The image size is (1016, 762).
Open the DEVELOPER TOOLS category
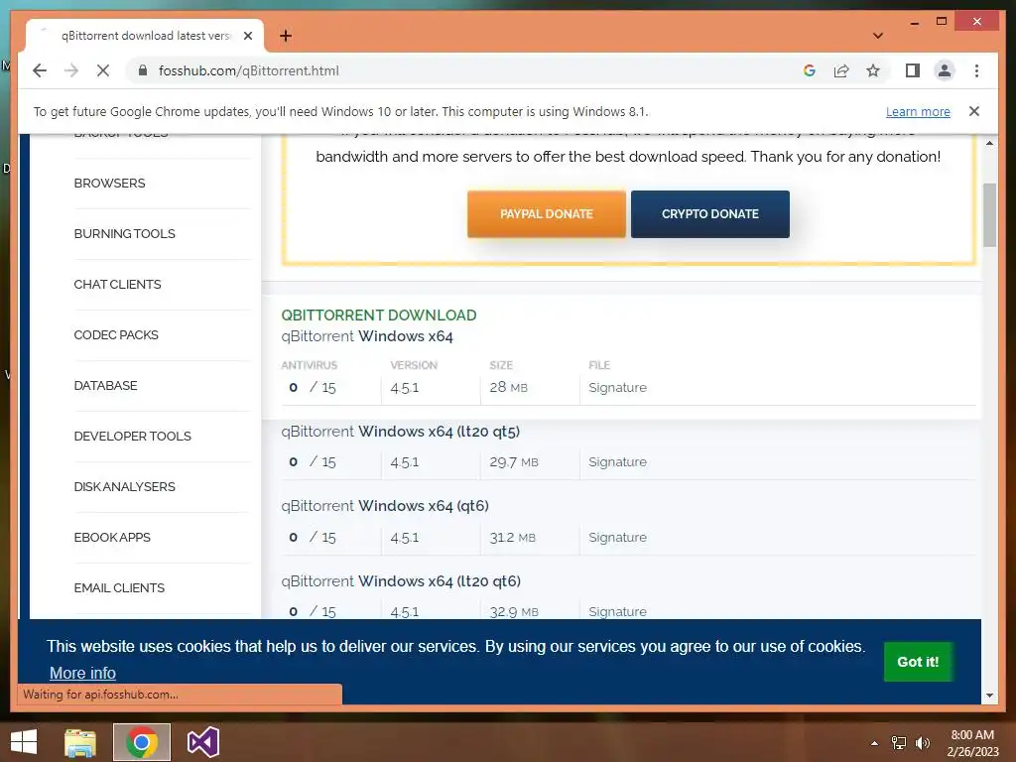click(x=132, y=437)
